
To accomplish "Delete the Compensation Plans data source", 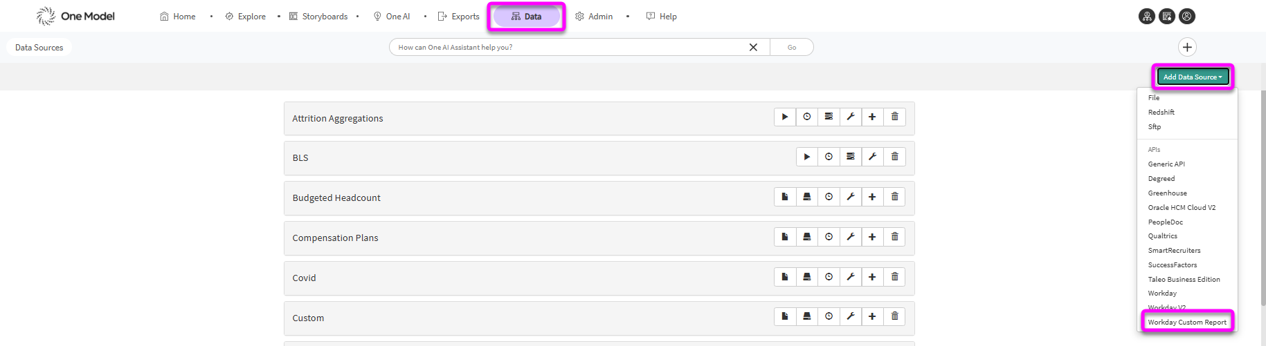I will tap(894, 237).
